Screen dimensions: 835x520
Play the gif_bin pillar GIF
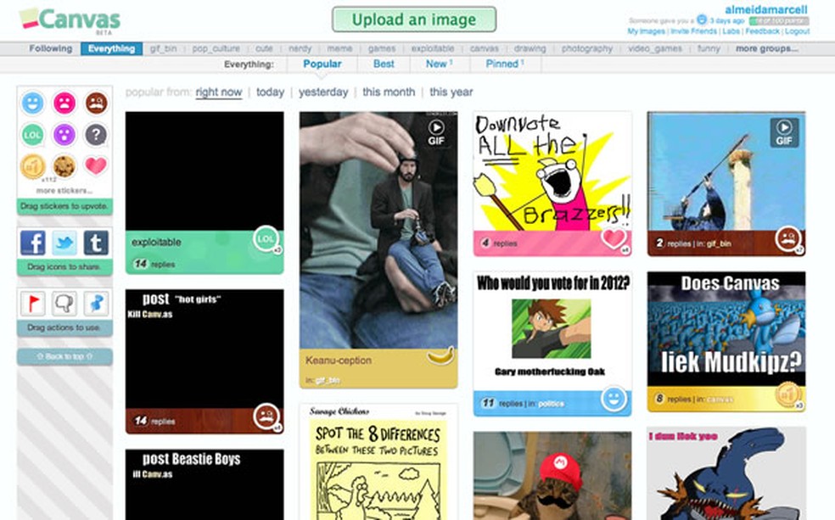pos(784,132)
